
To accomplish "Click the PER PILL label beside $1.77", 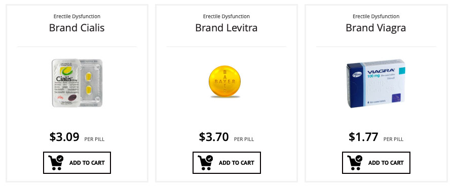I will click(393, 139).
